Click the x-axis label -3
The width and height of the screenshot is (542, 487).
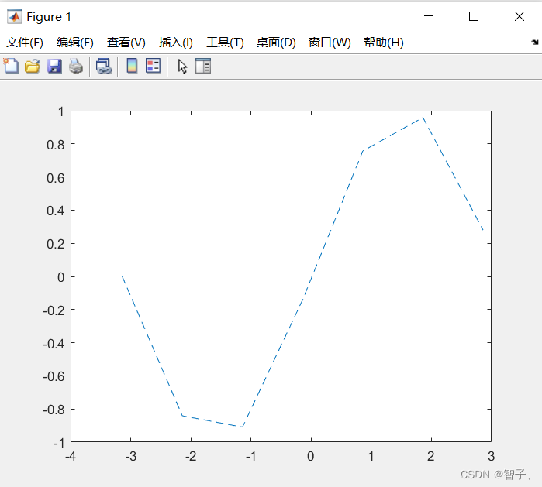pyautogui.click(x=131, y=456)
